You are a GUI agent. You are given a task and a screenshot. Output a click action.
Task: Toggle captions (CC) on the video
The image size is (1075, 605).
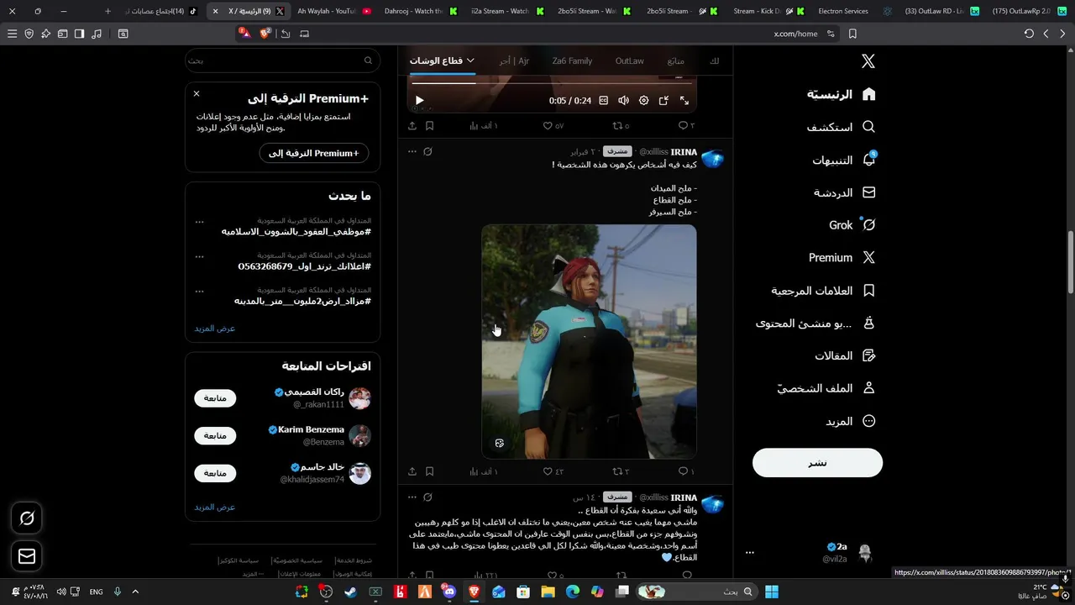click(x=603, y=100)
